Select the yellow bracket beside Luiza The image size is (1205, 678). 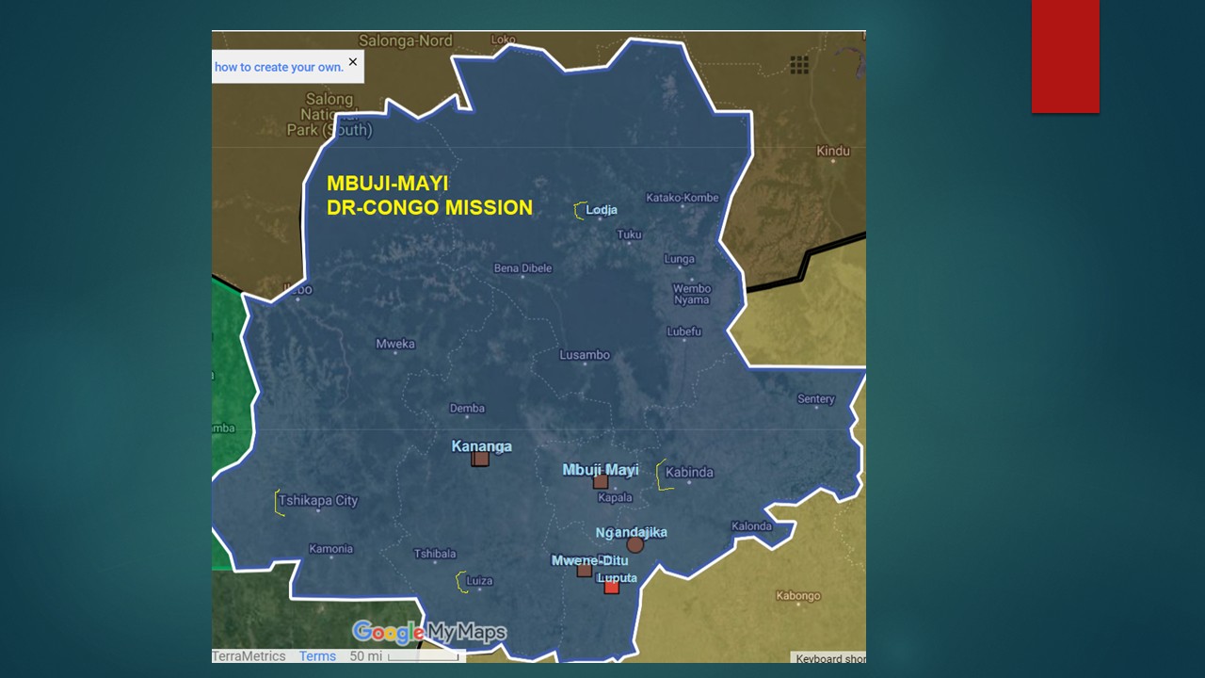point(460,582)
